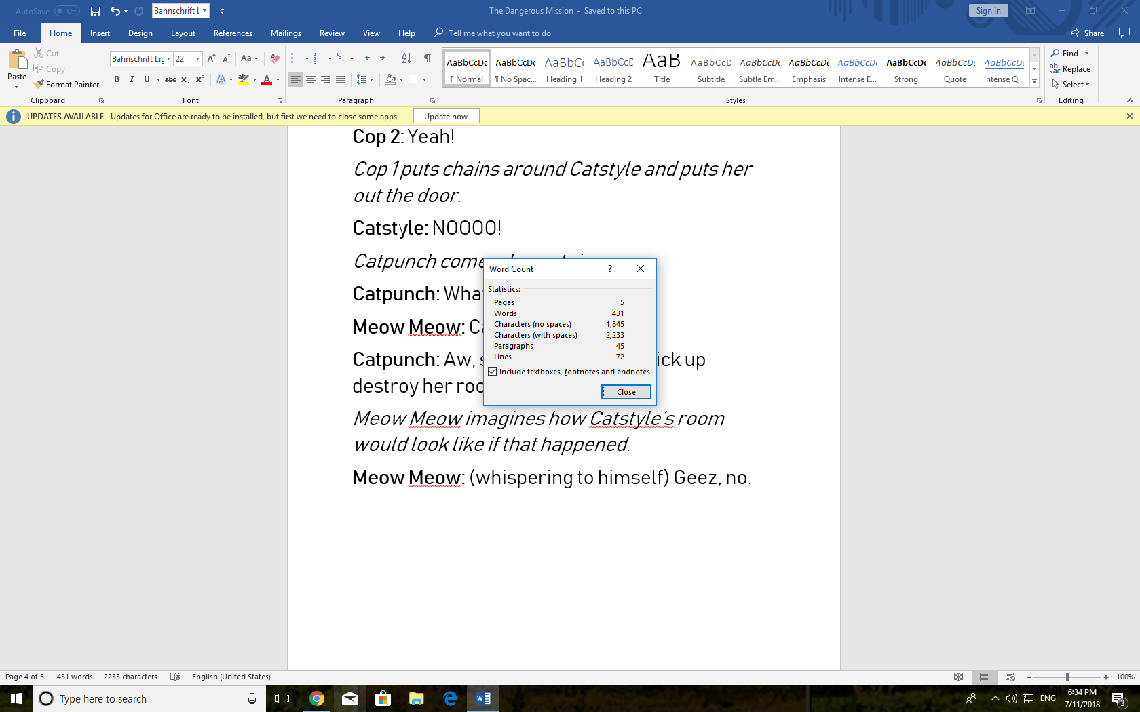
Task: Click the Save icon in title bar
Action: 96,11
